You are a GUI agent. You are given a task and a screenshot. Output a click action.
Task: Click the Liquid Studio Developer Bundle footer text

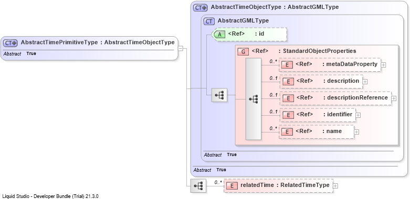click(x=50, y=196)
